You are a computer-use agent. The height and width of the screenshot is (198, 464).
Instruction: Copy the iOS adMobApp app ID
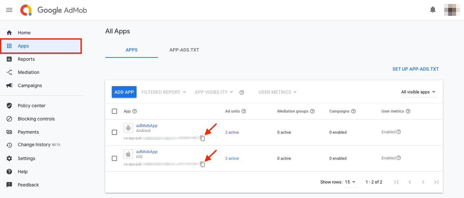pos(202,164)
